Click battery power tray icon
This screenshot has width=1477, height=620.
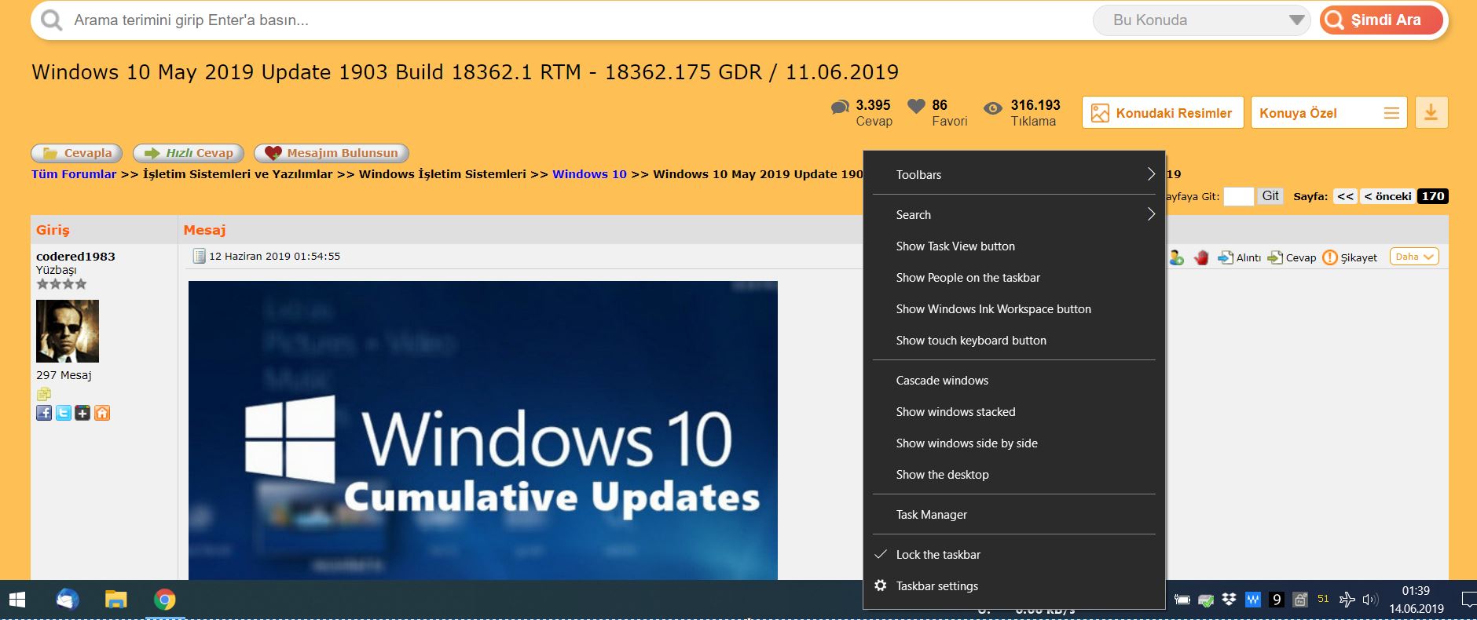(1182, 600)
